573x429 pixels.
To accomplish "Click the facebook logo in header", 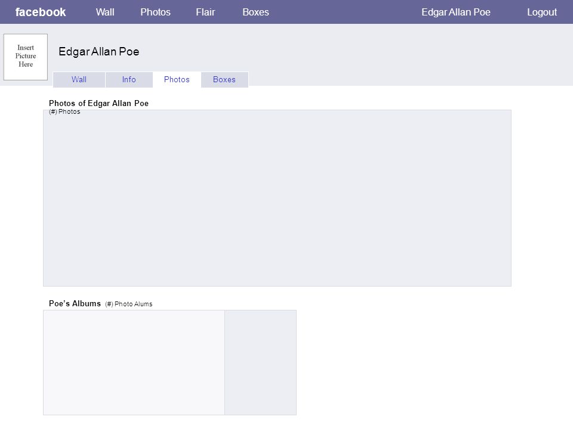I will 41,12.
